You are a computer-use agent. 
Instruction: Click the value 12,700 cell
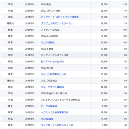[x=100, y=30]
